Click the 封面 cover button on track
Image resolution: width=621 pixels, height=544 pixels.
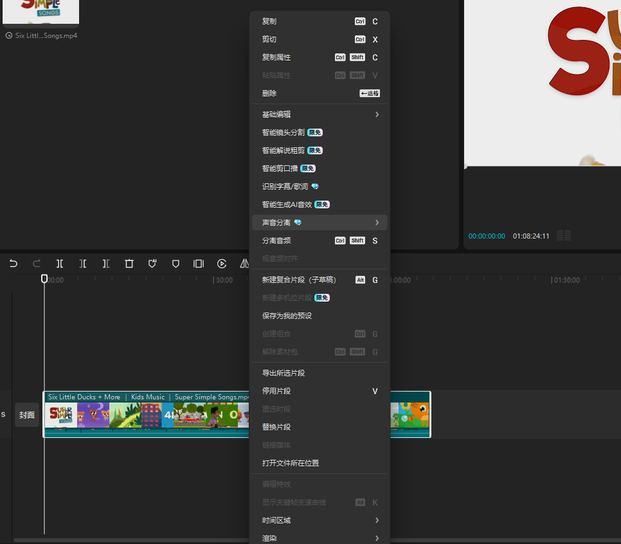[x=27, y=415]
